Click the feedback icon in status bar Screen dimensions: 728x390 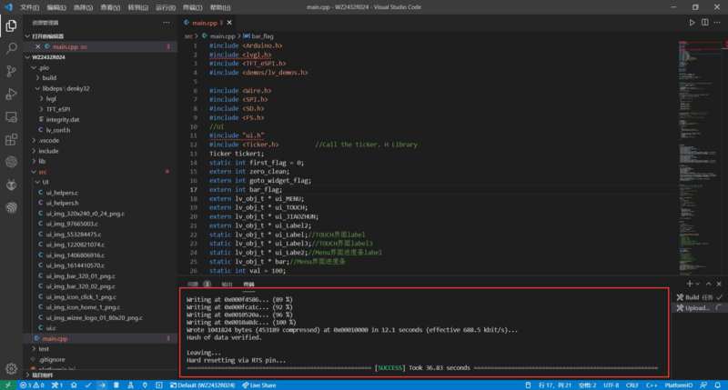pos(703,385)
